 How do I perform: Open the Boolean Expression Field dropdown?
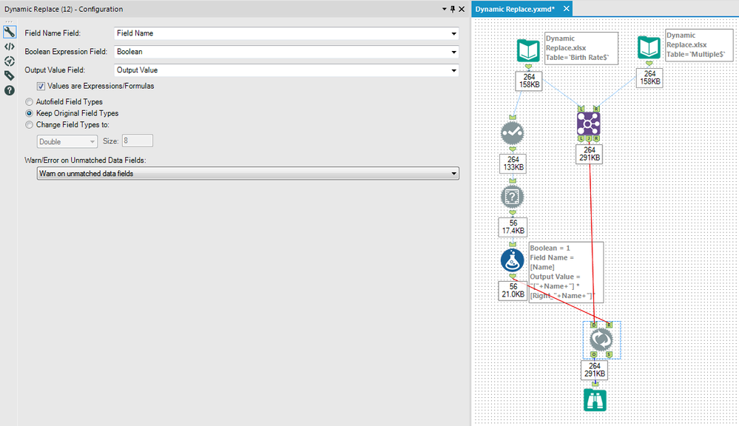pyautogui.click(x=286, y=52)
